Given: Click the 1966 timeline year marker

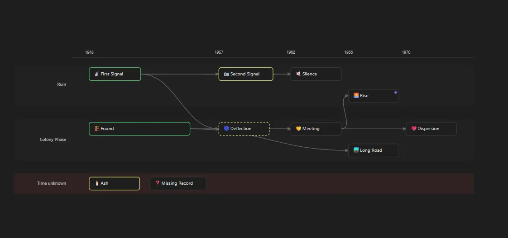Looking at the screenshot, I should click(349, 52).
